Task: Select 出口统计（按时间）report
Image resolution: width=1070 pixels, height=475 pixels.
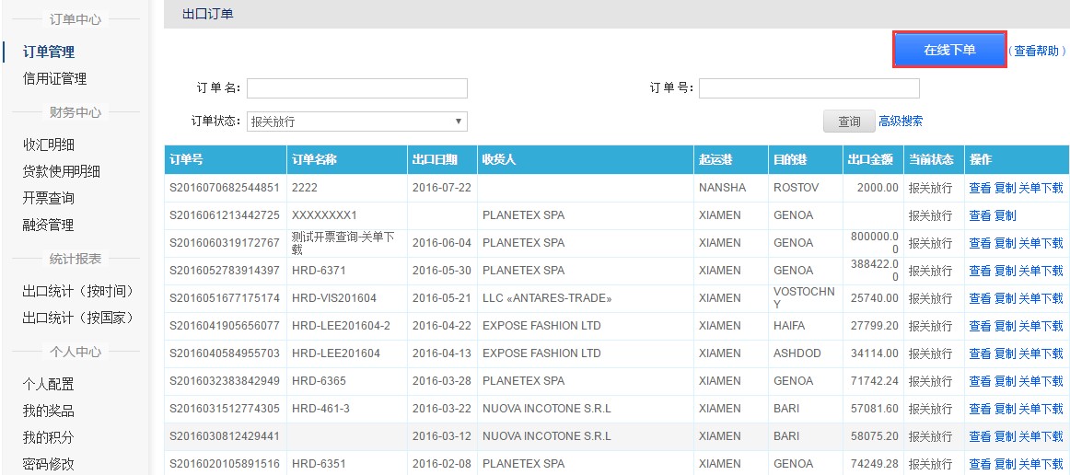Action: point(79,291)
